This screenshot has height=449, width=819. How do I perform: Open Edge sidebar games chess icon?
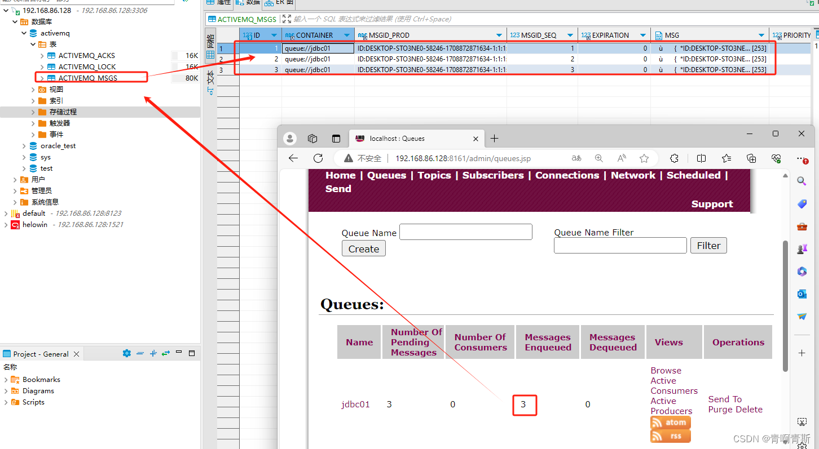(802, 248)
